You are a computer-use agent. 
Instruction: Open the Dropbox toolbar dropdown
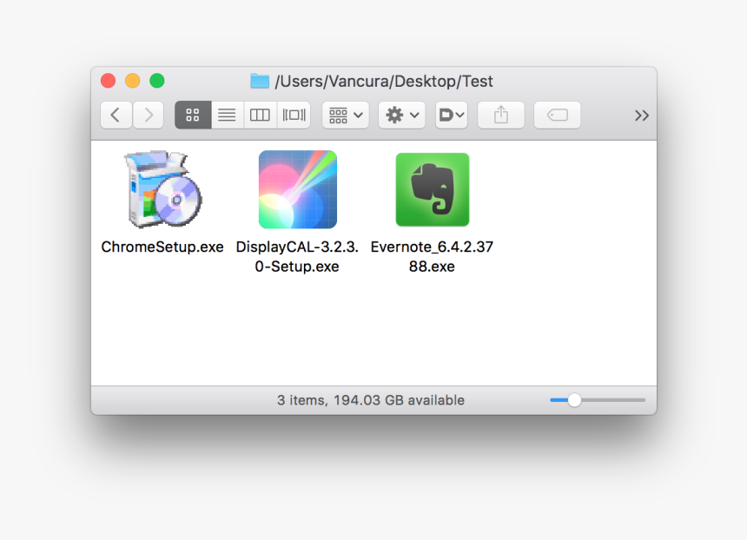[451, 115]
